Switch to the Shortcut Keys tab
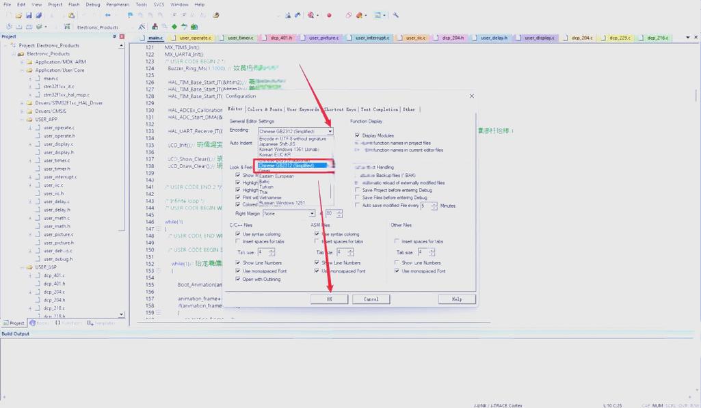This screenshot has width=701, height=408. [340, 109]
